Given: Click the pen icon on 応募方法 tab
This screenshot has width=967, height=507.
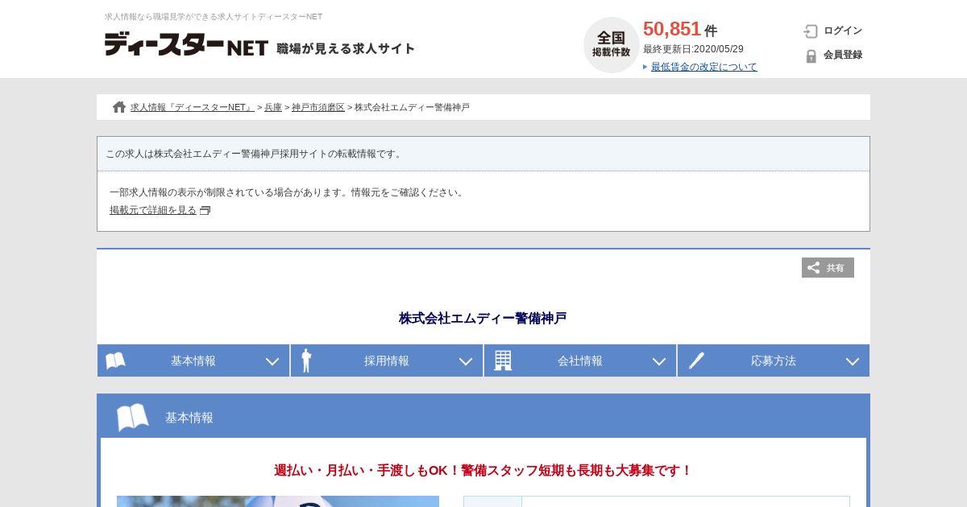Looking at the screenshot, I should 696,361.
